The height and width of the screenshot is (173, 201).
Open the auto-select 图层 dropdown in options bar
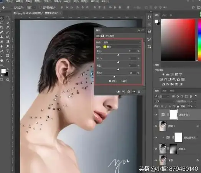31,8
